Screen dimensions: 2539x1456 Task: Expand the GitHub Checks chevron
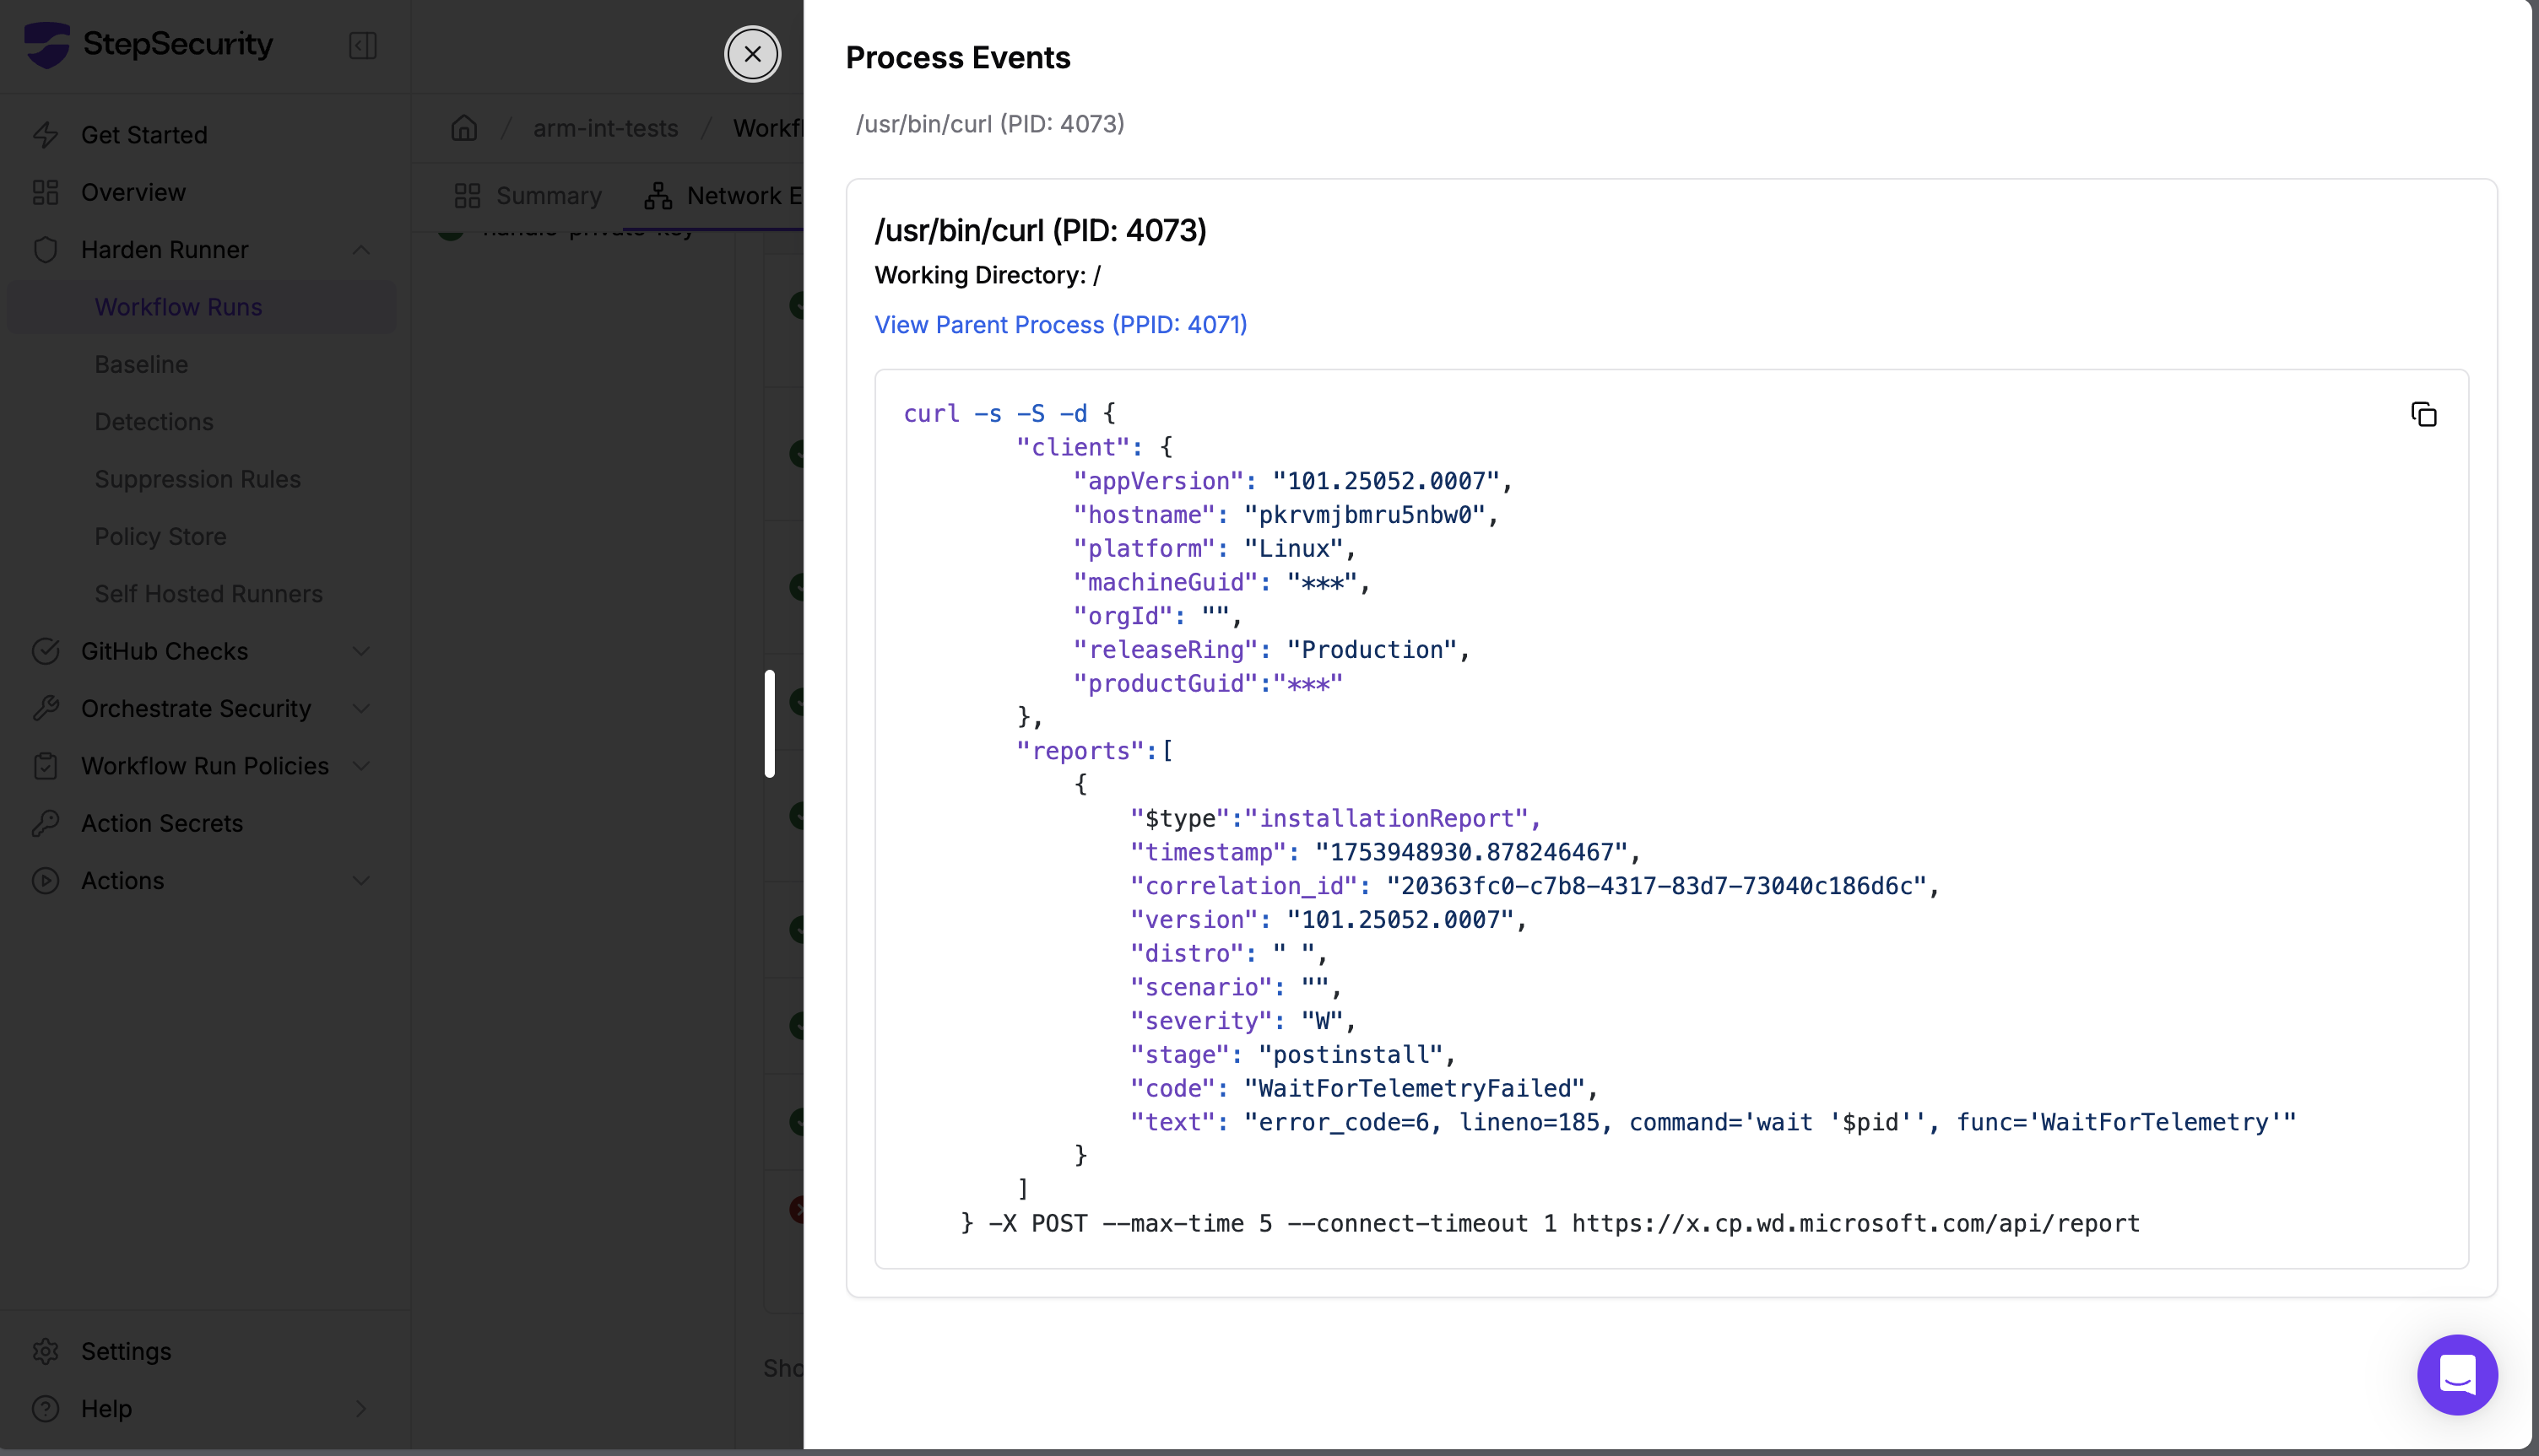(361, 651)
